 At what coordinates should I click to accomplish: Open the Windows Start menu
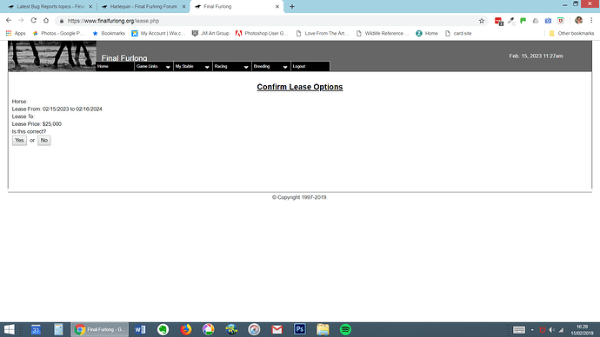coord(9,329)
